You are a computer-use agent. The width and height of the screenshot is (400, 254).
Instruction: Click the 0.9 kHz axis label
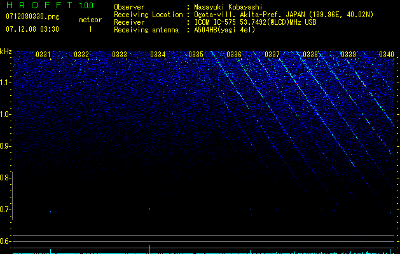(x=5, y=146)
